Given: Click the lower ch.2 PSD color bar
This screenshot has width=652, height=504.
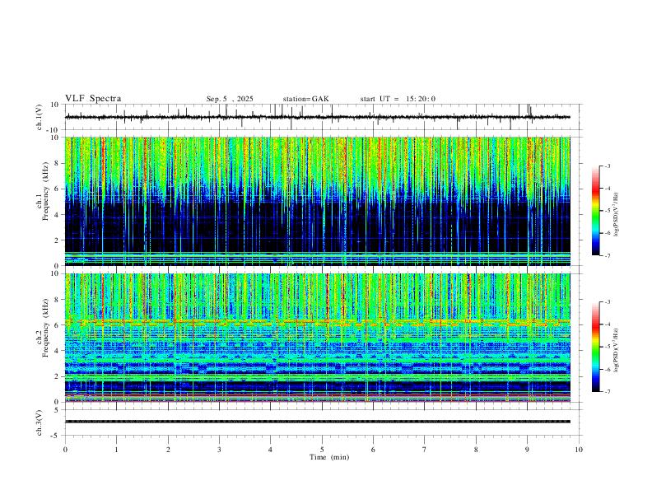Looking at the screenshot, I should coord(595,347).
